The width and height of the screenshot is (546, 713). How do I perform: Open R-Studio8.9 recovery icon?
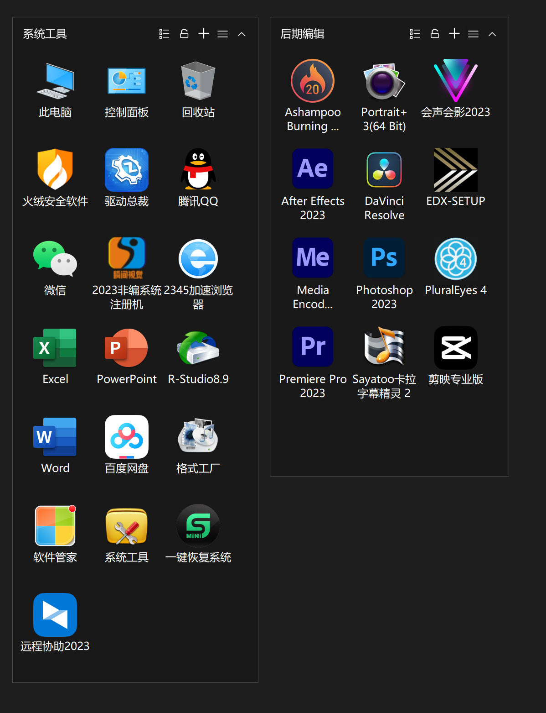[198, 348]
